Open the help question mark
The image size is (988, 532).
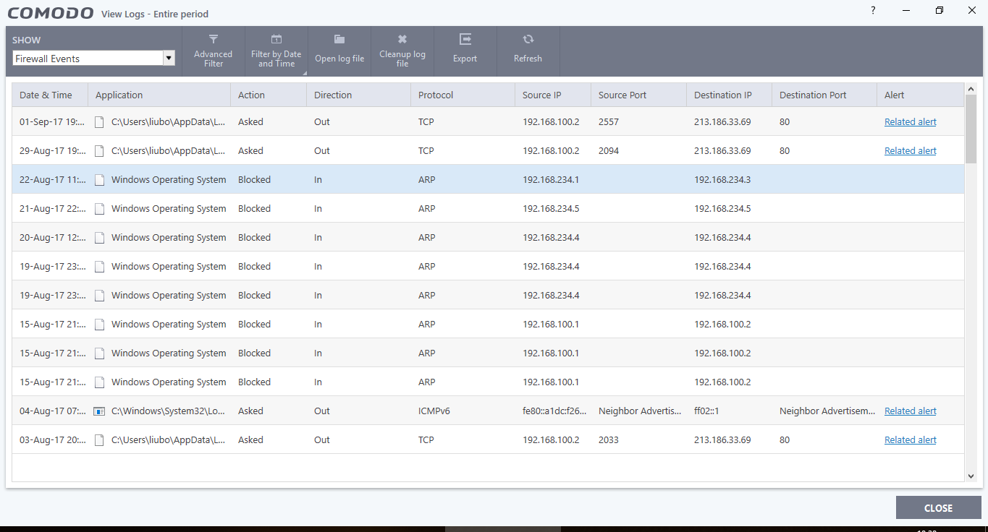(x=874, y=10)
